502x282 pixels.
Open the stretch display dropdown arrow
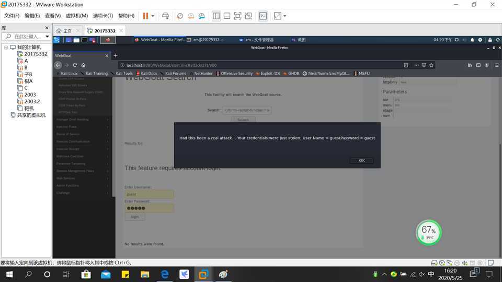(284, 16)
